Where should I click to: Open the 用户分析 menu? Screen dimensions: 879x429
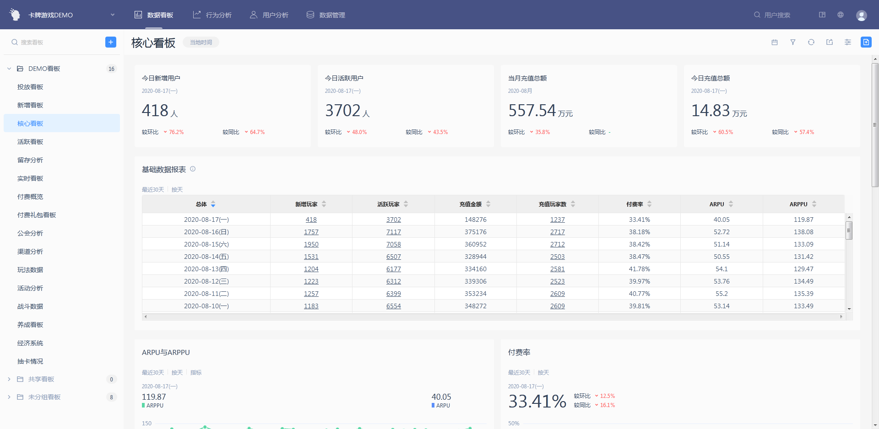point(269,15)
